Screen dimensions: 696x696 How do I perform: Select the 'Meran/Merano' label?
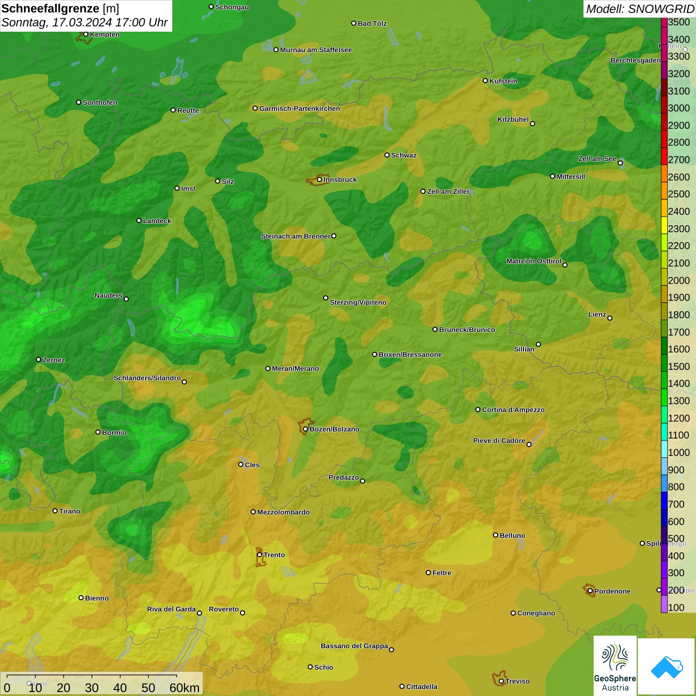295,368
